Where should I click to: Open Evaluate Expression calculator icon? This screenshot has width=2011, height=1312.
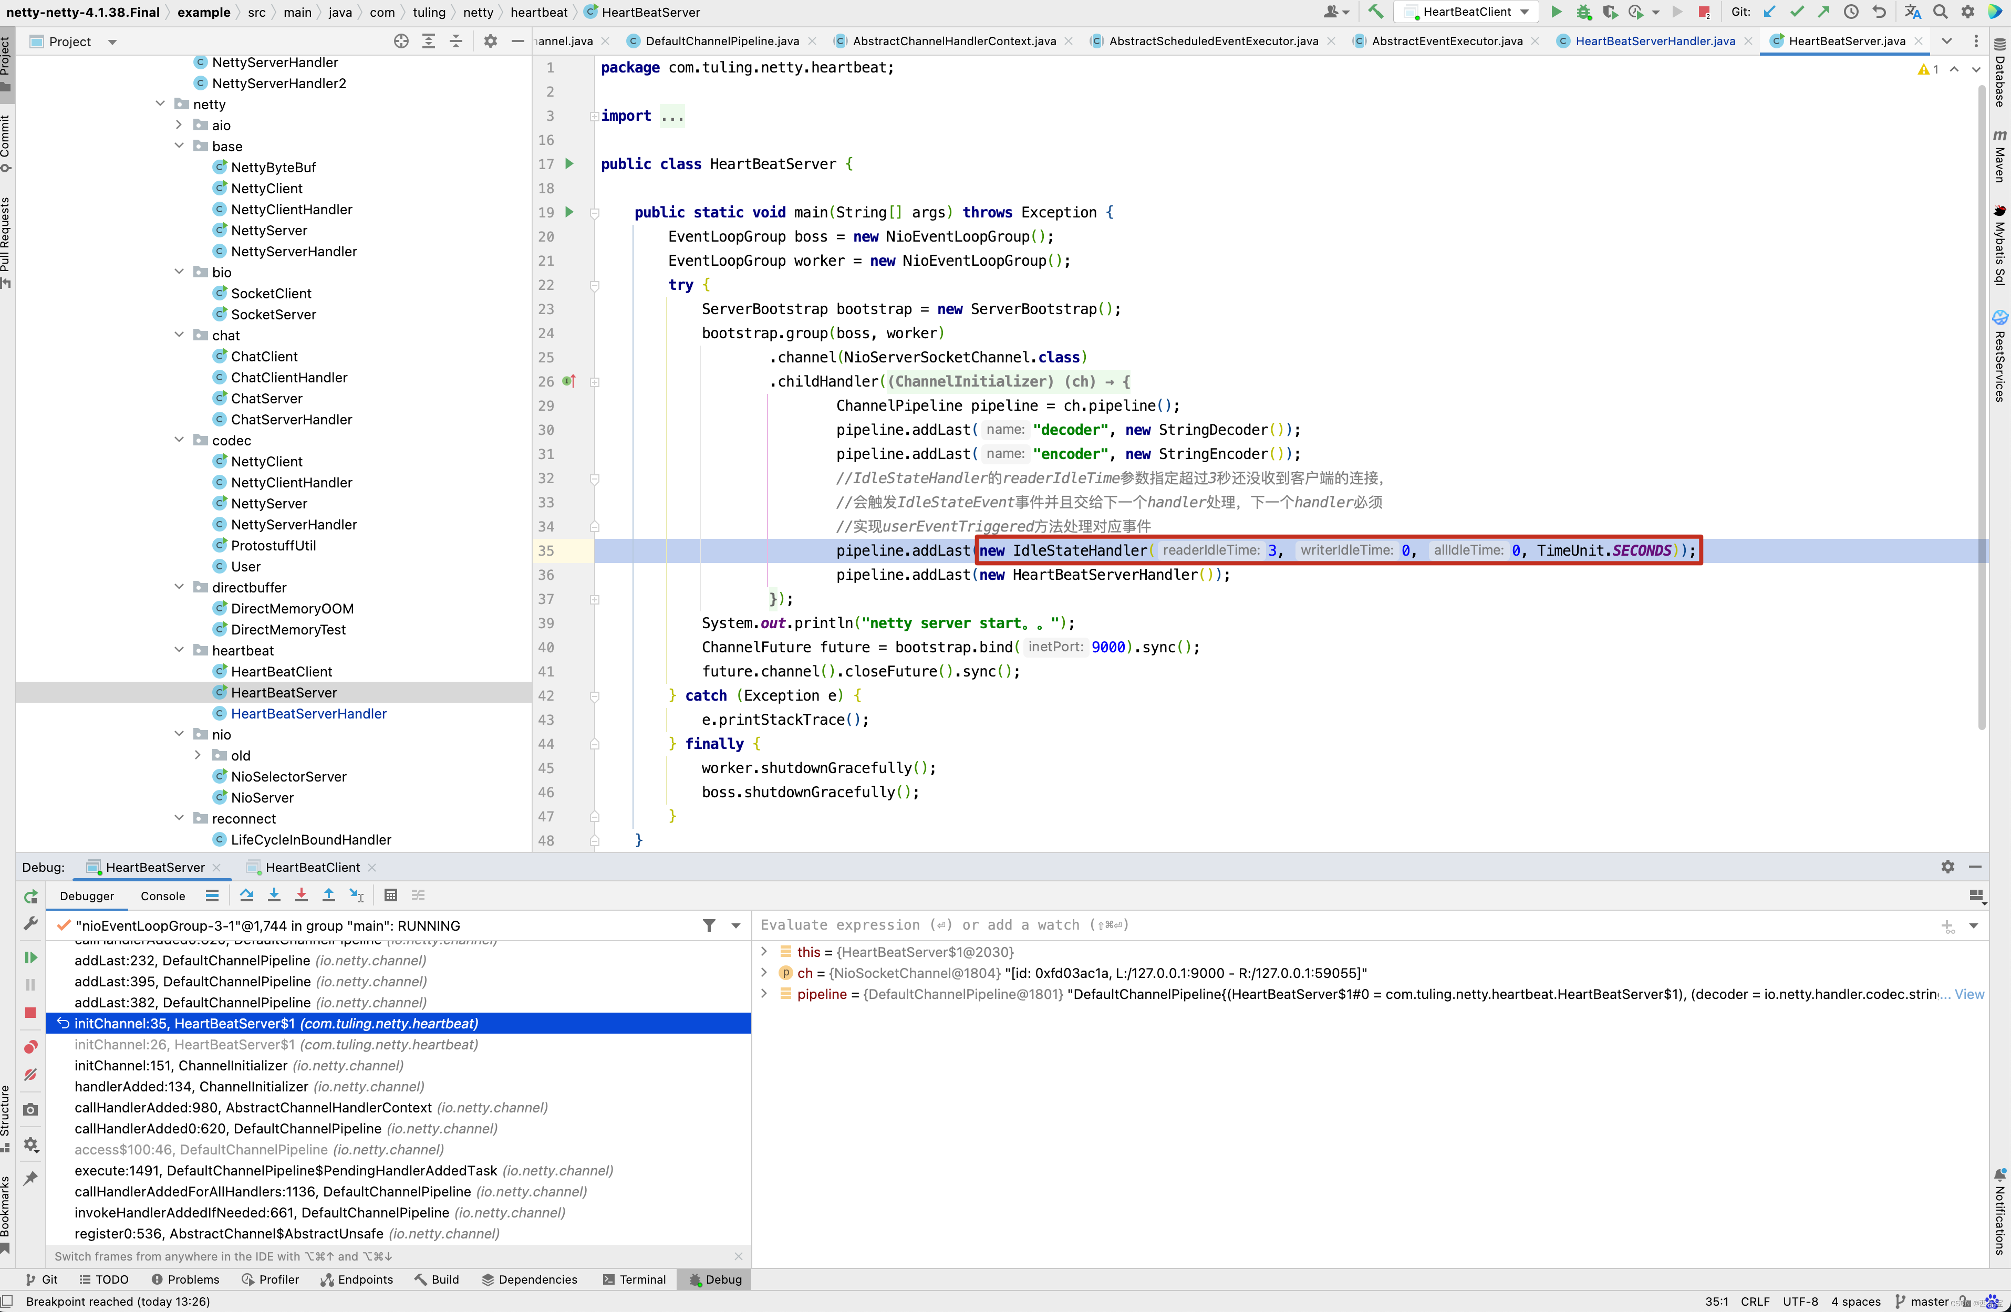point(390,894)
